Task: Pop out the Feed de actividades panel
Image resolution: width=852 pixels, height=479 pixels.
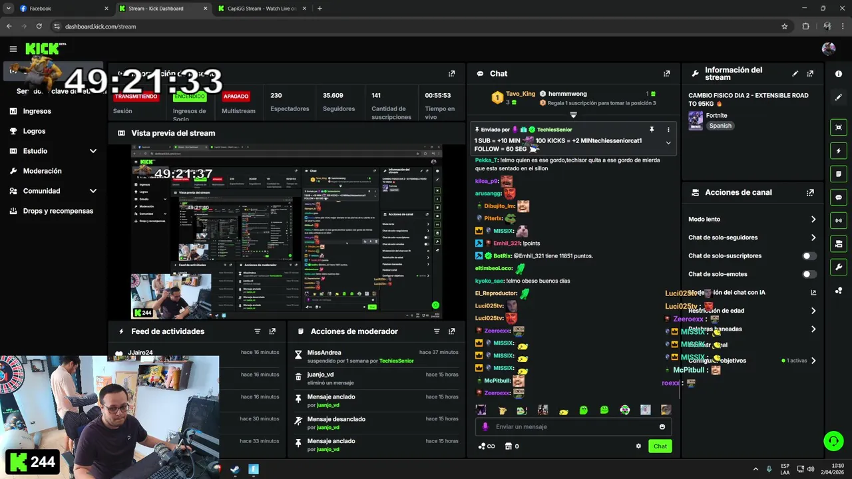Action: point(272,331)
